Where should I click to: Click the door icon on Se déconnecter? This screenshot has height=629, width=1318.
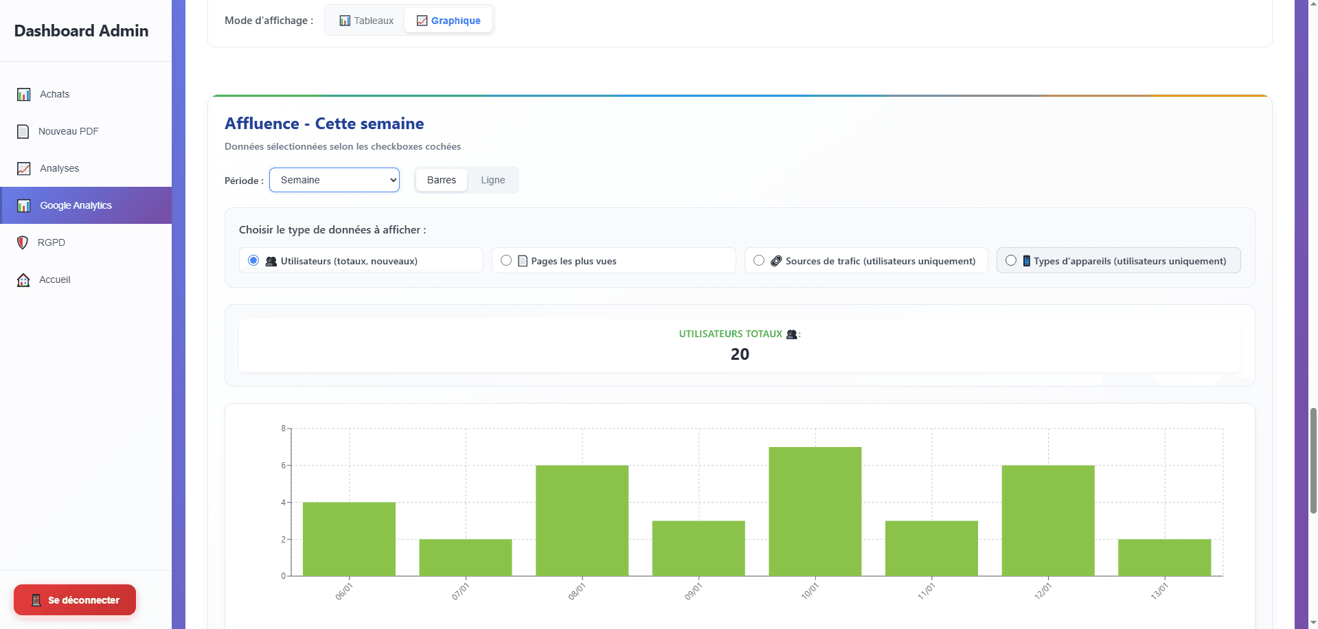click(x=36, y=600)
